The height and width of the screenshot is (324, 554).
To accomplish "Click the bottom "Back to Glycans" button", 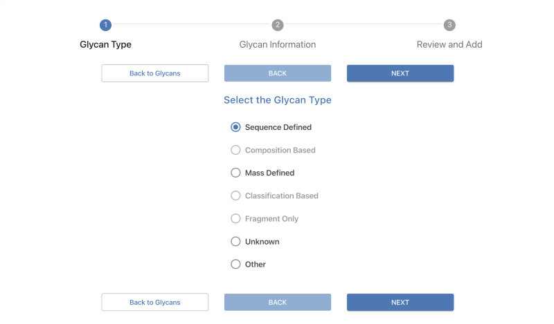I will click(155, 302).
